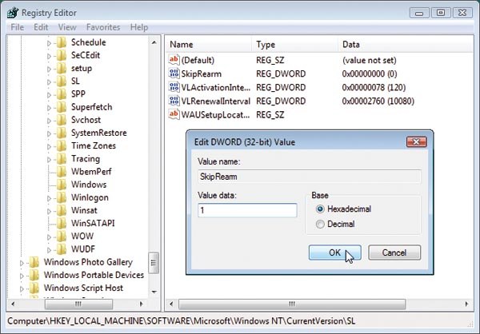Select the Winlogon folder icon
480x334 pixels.
[x=61, y=197]
